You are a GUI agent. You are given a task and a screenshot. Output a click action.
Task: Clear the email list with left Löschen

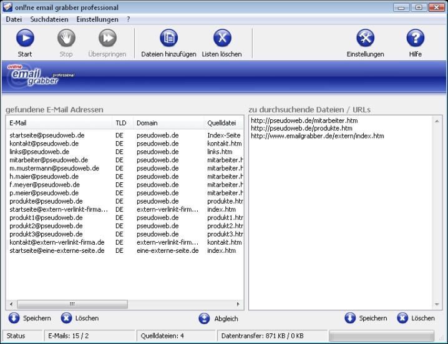(x=67, y=318)
